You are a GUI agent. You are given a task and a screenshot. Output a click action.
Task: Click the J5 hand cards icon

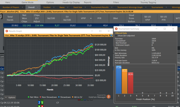41,103
